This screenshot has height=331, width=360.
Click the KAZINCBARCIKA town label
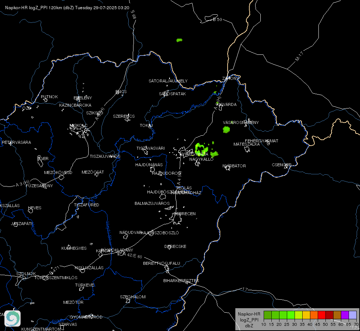[x=75, y=105]
